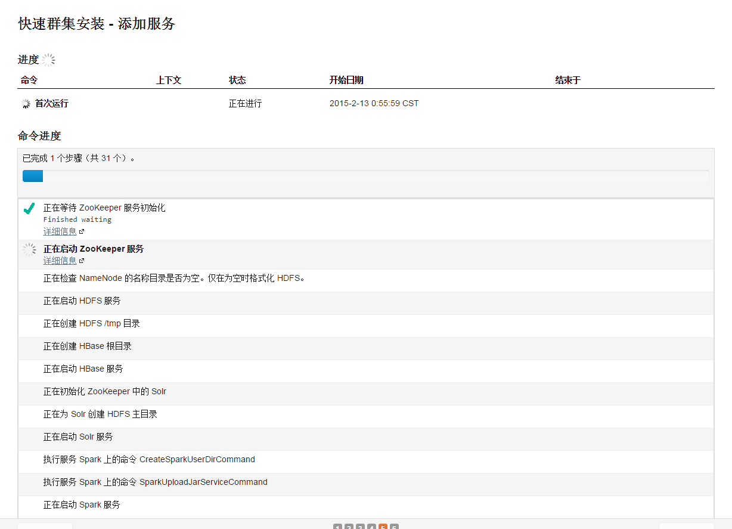Click the green checkmark beside ZooKeeper initialization step
The height and width of the screenshot is (529, 732).
click(29, 208)
